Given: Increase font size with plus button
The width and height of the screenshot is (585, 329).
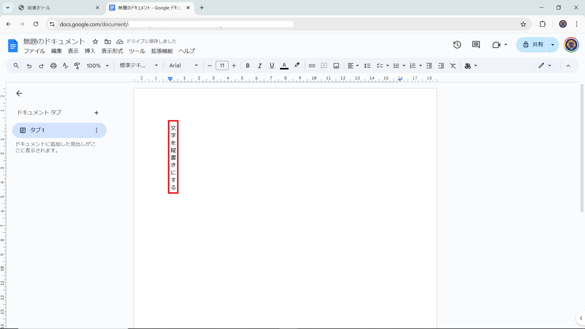Looking at the screenshot, I should click(234, 65).
